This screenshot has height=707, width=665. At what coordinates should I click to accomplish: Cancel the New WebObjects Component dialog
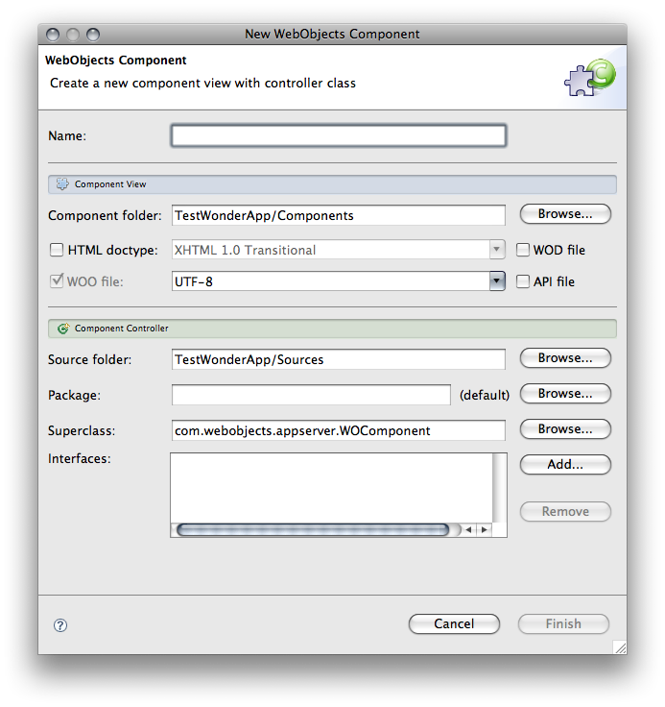click(x=454, y=624)
